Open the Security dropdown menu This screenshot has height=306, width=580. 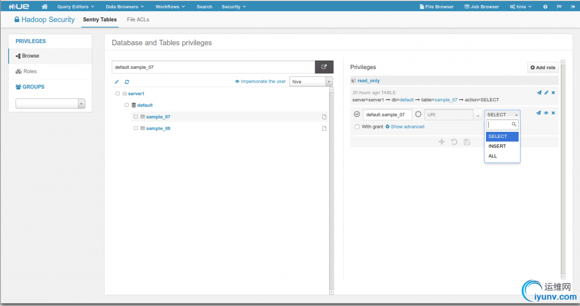[234, 7]
